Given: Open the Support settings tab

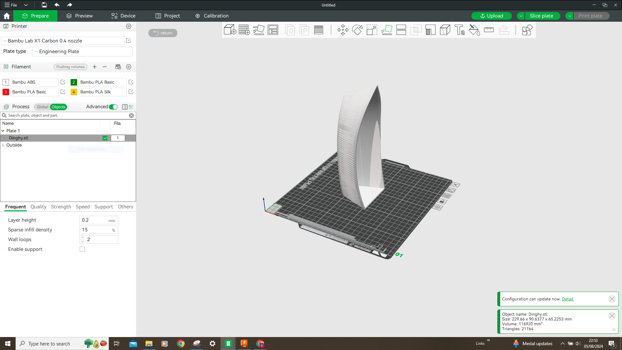Looking at the screenshot, I should 104,207.
